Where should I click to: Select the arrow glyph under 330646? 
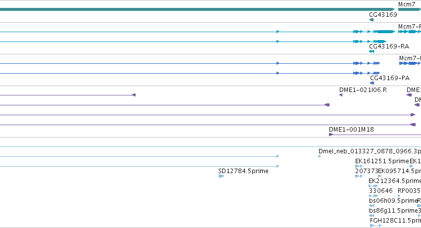pos(374,196)
